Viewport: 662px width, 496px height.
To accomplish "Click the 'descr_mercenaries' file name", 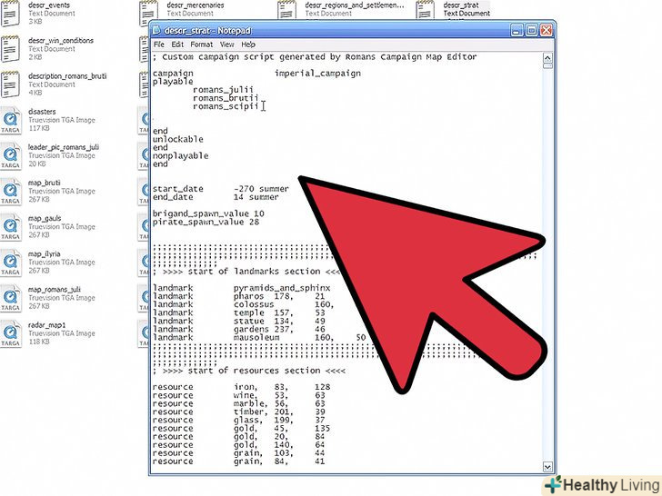I will point(195,5).
